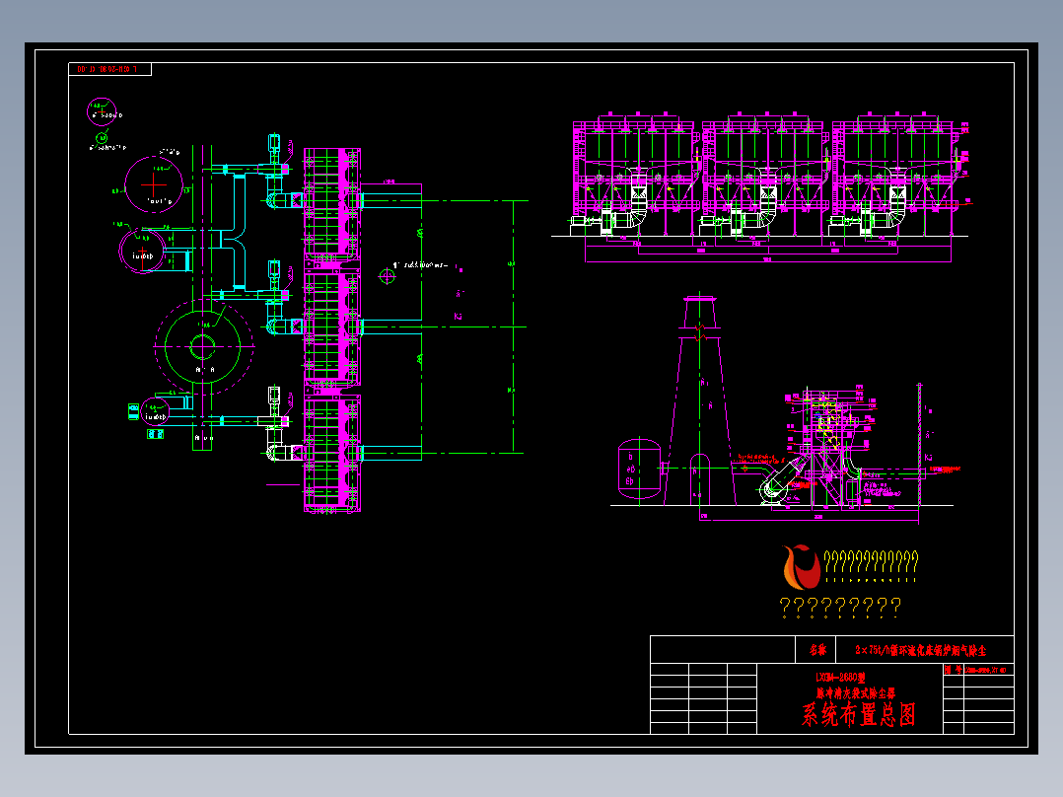
Task: Select the empty revision table in the title block
Action: click(x=704, y=698)
